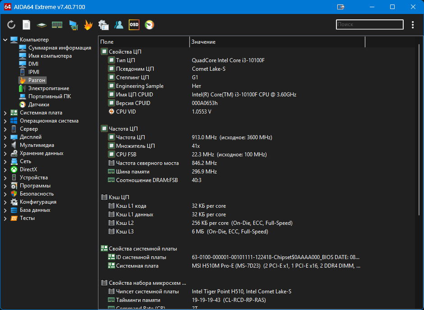Expand the Сеть tree node

[x=5, y=161]
